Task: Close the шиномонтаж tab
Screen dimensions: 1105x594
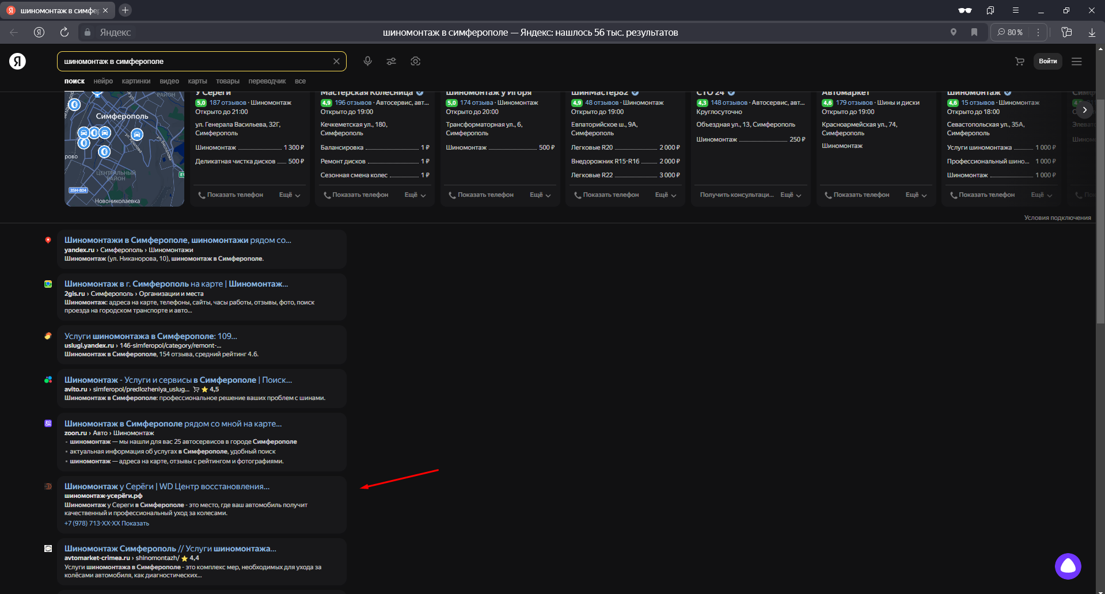Action: (105, 10)
